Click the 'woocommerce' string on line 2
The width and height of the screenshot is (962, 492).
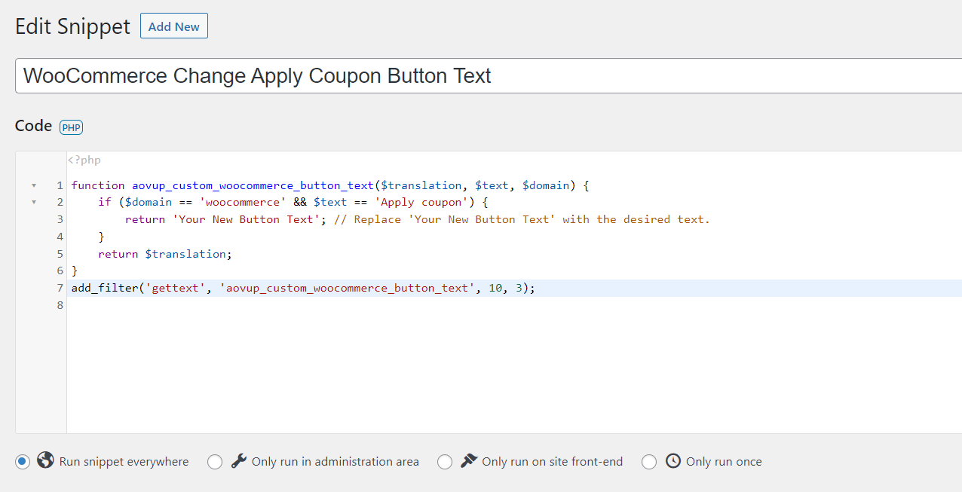[x=243, y=202]
